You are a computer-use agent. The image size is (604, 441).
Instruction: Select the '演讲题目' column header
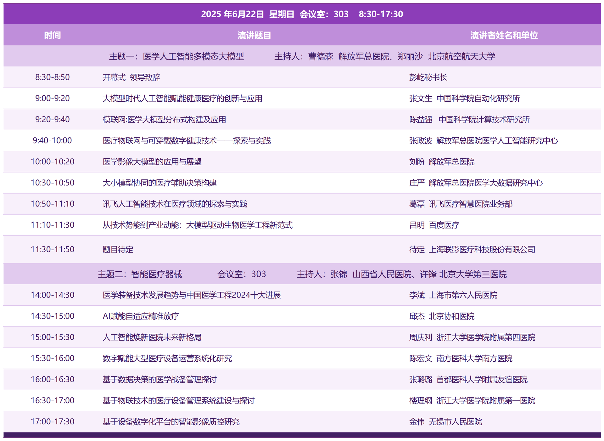(x=254, y=35)
